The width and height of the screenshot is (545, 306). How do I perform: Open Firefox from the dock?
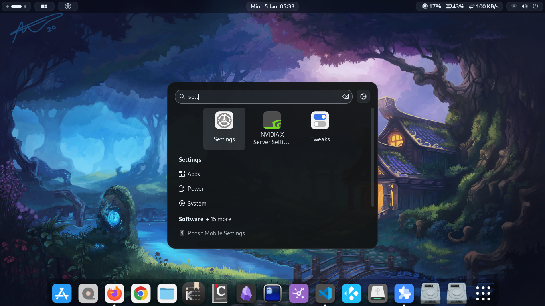tap(115, 294)
